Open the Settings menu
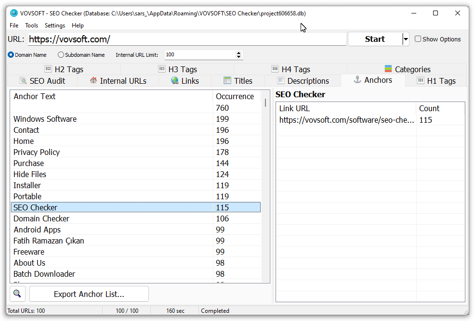This screenshot has width=475, height=321. pos(55,26)
